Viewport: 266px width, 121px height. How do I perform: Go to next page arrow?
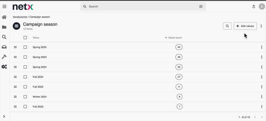[262, 117]
